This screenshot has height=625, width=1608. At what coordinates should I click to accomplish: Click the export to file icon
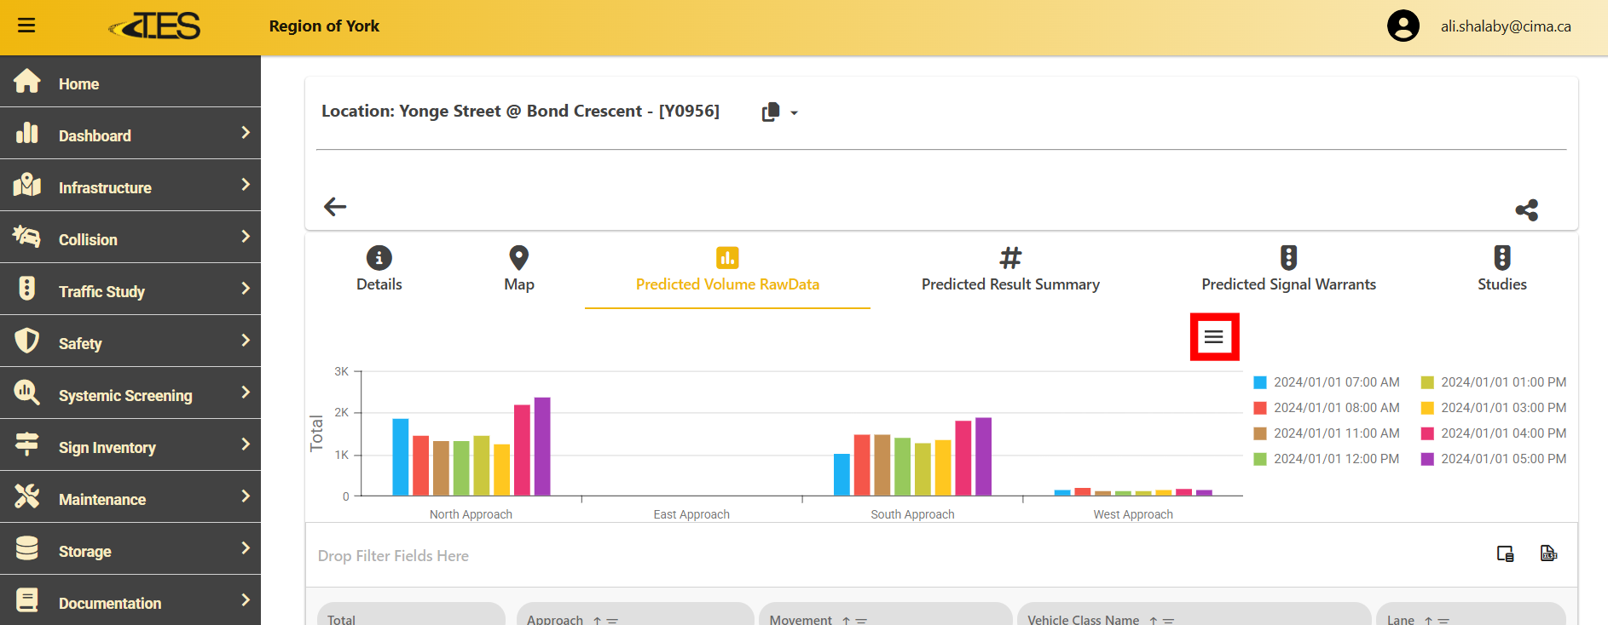[x=1548, y=554]
